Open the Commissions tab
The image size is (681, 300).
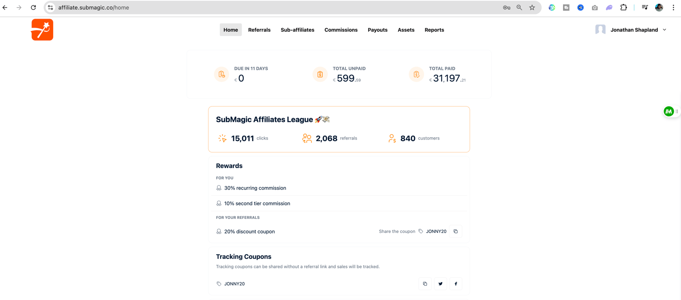pyautogui.click(x=341, y=30)
